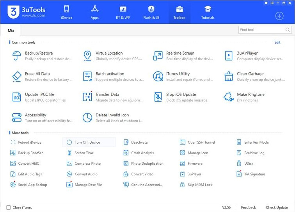
Task: Enable the Close iTunes checkbox
Action: click(9, 207)
